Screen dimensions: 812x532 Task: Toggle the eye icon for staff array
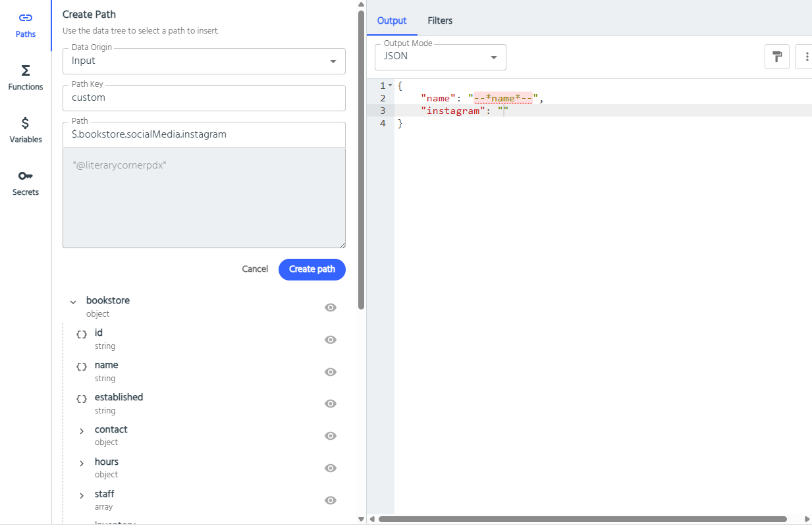click(x=331, y=500)
